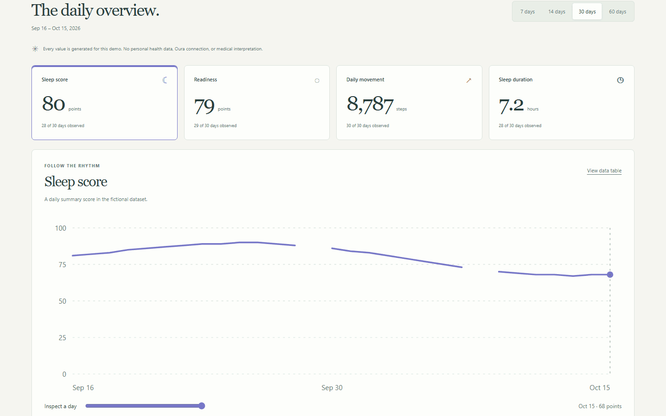
Task: Select the Readiness metric card
Action: (257, 103)
